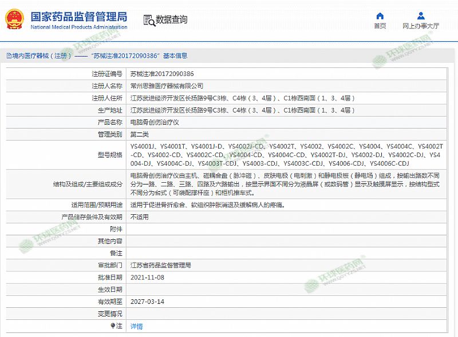Click the small icon before 境内医疗器械 breadcrumb
458x337 pixels.
click(x=9, y=56)
